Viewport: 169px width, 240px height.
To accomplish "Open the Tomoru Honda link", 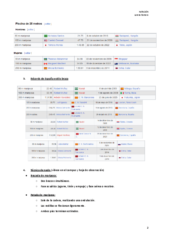I will coord(55,45).
